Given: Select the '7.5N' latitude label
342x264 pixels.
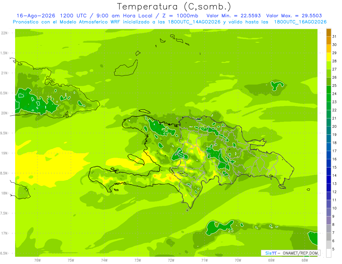Looking at the screenshot, I should 4,213.
